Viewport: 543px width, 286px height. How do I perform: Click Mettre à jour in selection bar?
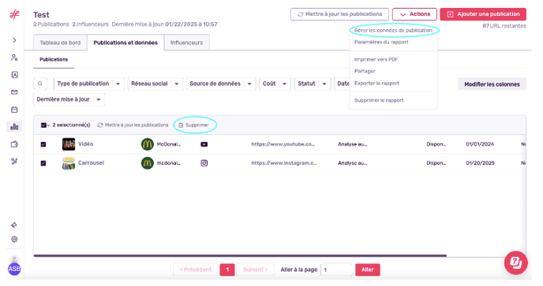(133, 125)
